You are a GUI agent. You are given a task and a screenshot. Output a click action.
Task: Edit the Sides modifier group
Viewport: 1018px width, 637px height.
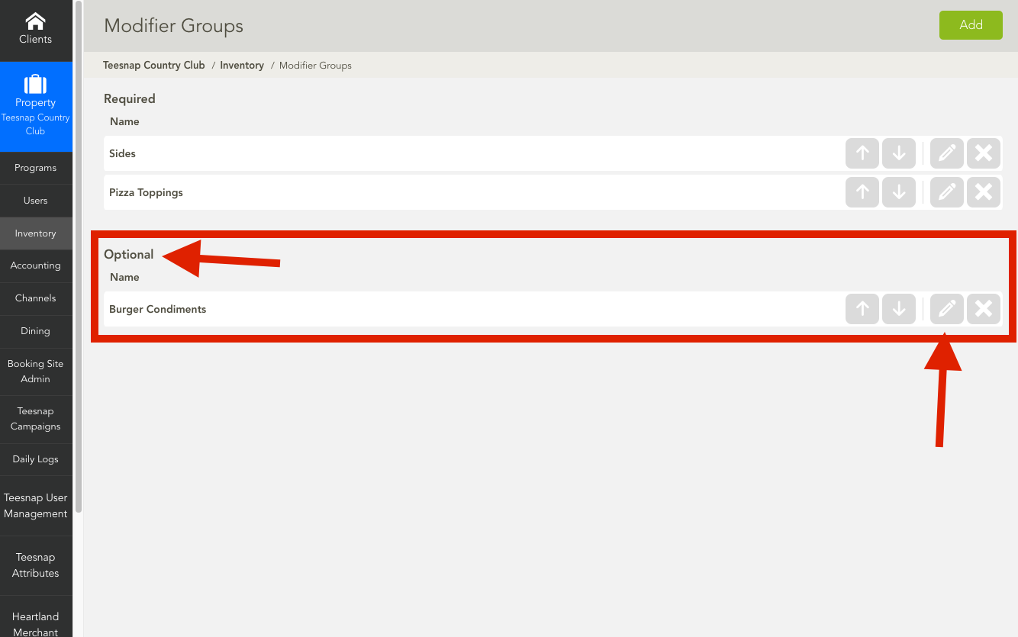pos(947,153)
